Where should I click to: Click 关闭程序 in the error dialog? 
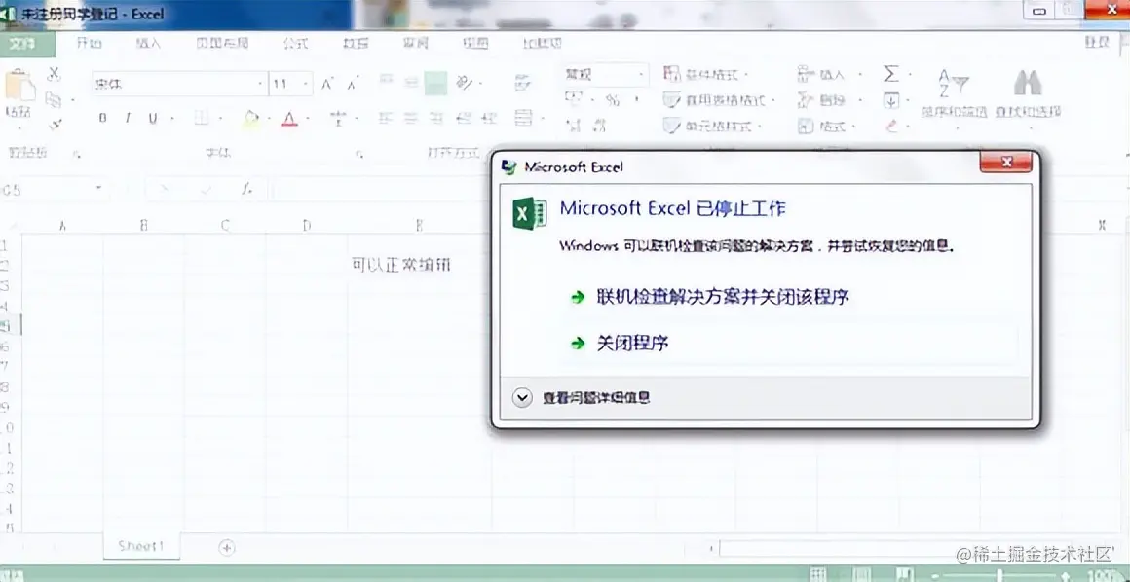click(633, 343)
